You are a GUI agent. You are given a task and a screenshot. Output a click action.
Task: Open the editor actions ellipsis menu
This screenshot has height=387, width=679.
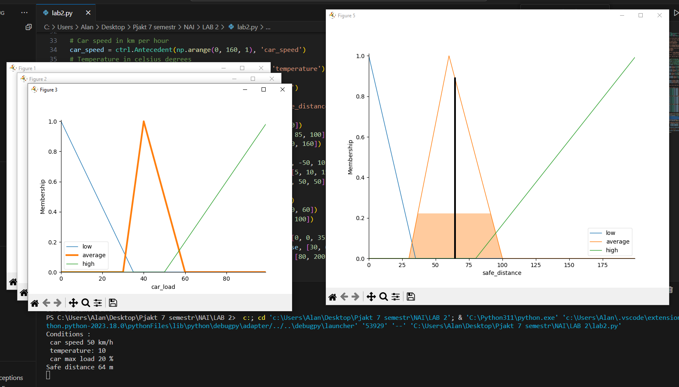click(x=24, y=12)
